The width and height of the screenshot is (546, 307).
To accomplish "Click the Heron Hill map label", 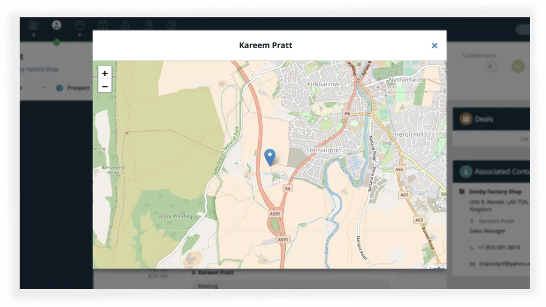I will tap(408, 134).
